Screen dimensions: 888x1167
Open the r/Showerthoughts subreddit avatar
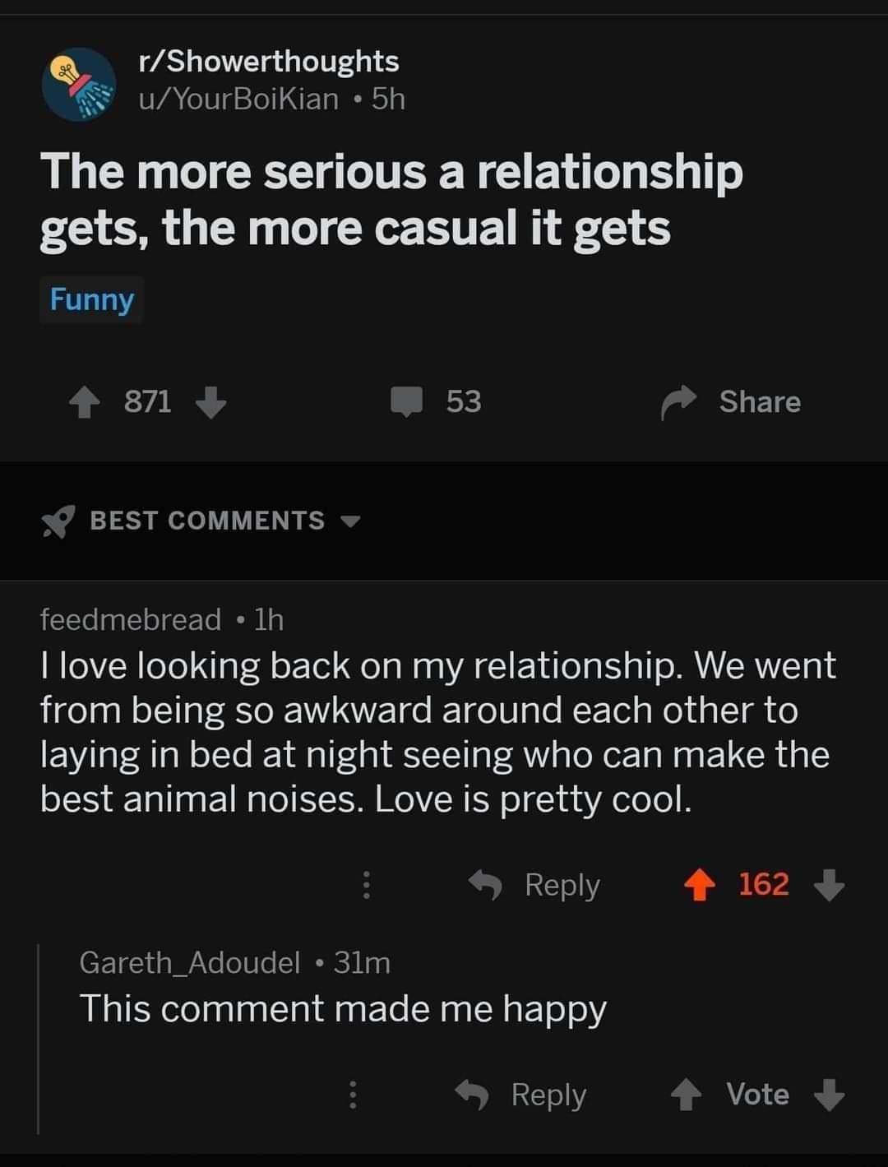pos(79,84)
